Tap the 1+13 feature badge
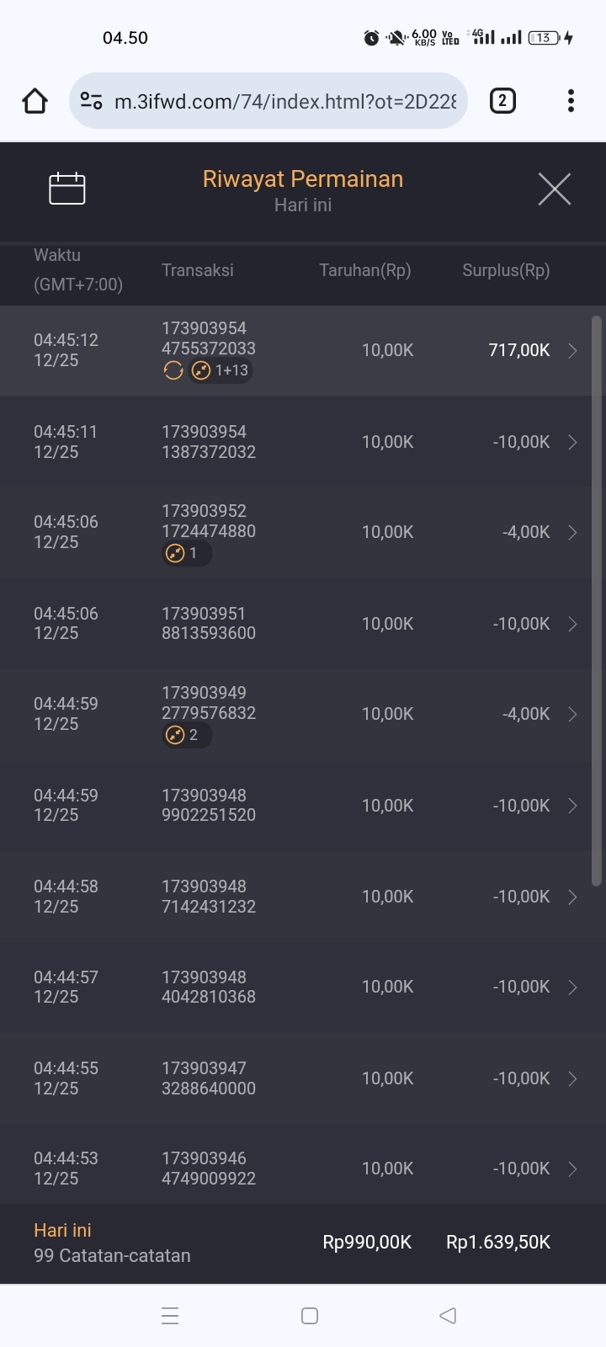The image size is (606, 1347). (221, 370)
